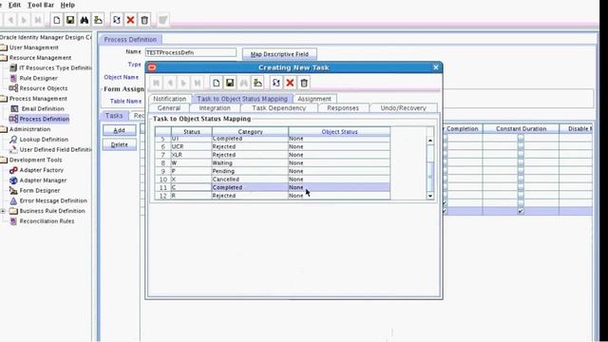The width and height of the screenshot is (608, 342).
Task: Select row 6 with status UCR
Action: click(x=273, y=146)
